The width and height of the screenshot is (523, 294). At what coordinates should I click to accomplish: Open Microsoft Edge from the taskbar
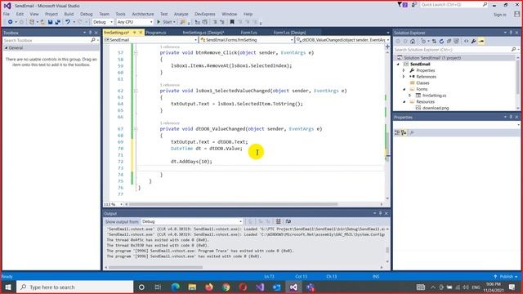pyautogui.click(x=175, y=287)
